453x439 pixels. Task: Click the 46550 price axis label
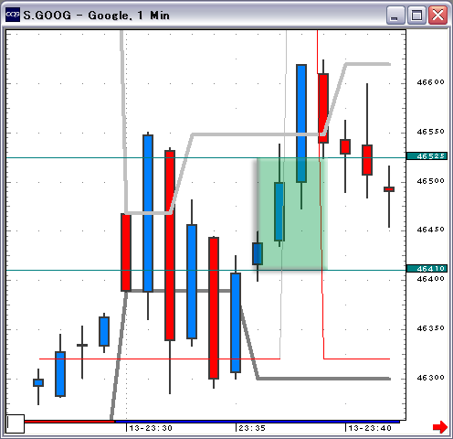pyautogui.click(x=430, y=132)
